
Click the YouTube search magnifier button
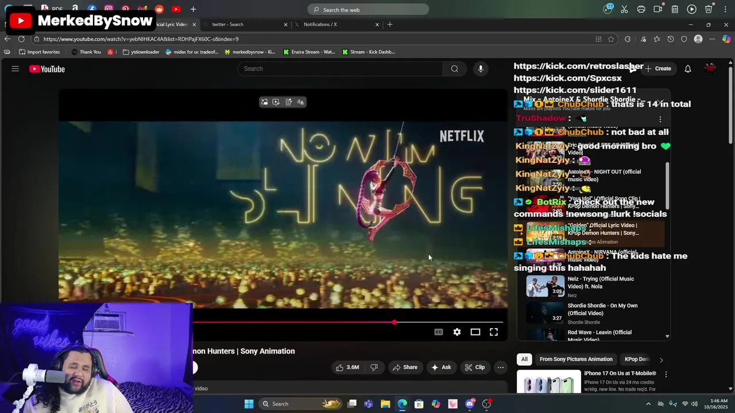pyautogui.click(x=454, y=69)
